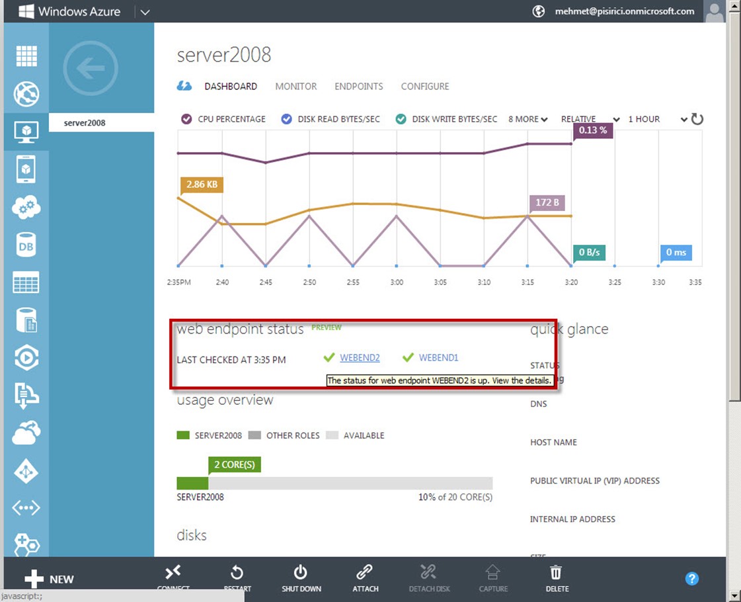This screenshot has width=741, height=602.
Task: Open the hexagons add-ons icon in sidebar
Action: tap(26, 544)
